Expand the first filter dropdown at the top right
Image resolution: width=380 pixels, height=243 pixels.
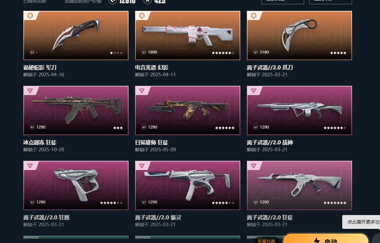(283, 2)
